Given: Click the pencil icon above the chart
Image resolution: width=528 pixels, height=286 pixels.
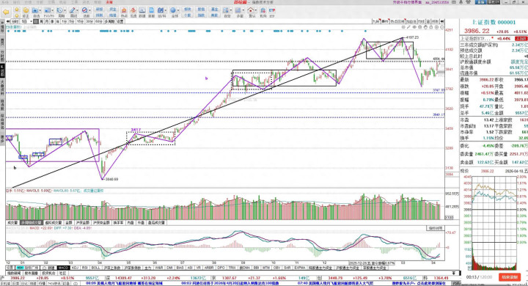Looking at the screenshot, I should click(x=408, y=27).
